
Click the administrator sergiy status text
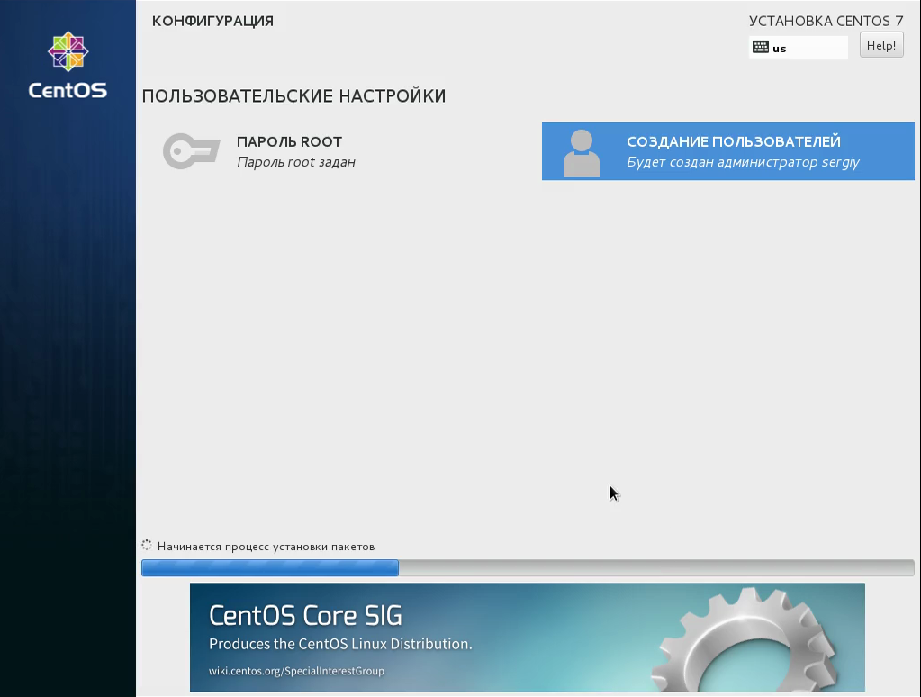[x=743, y=162]
